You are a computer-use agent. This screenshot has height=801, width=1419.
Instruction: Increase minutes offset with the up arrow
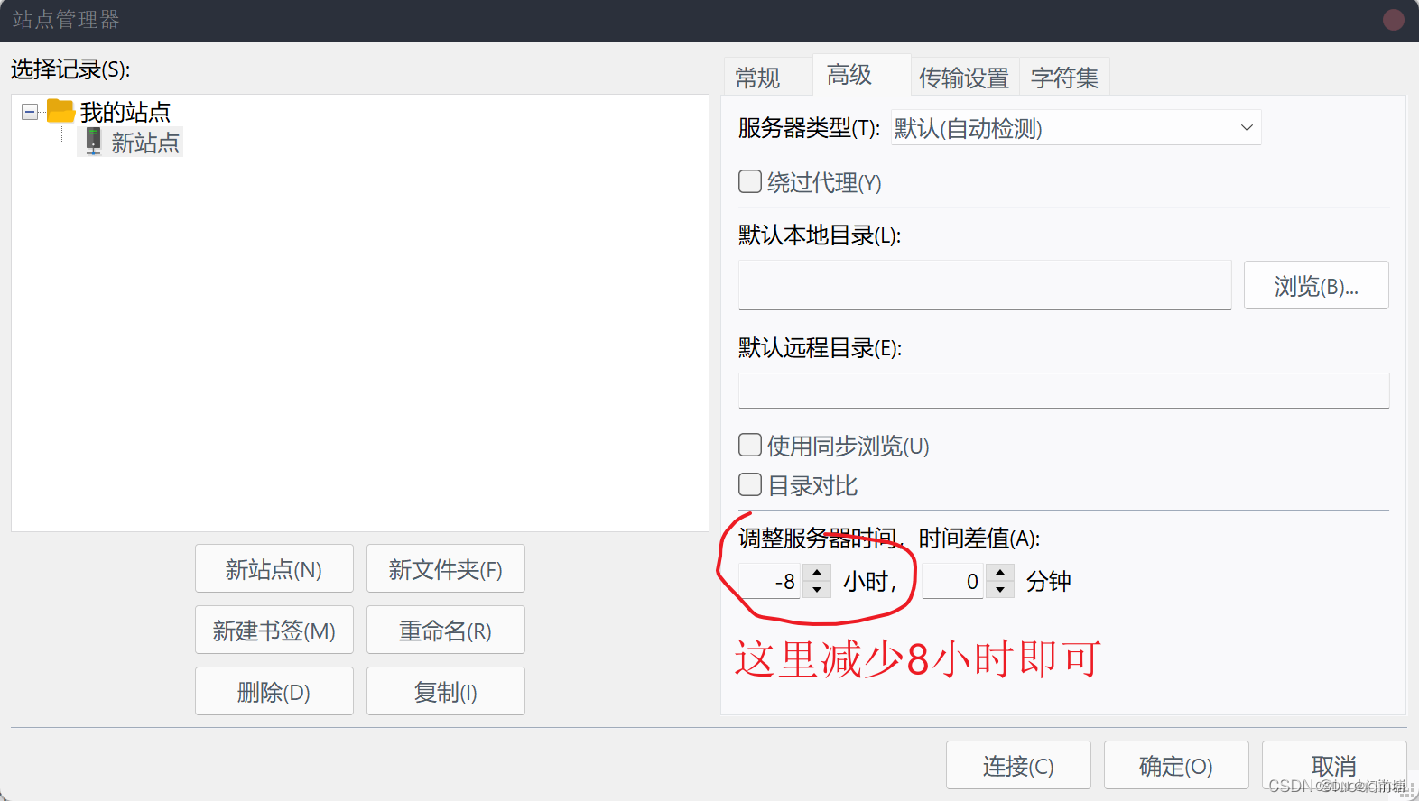point(1000,573)
